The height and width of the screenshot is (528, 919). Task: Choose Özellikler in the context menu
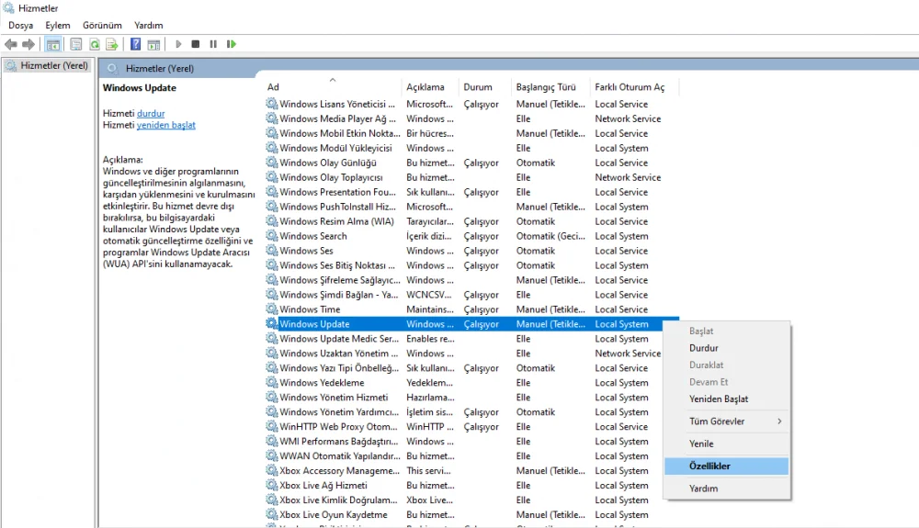tap(727, 466)
